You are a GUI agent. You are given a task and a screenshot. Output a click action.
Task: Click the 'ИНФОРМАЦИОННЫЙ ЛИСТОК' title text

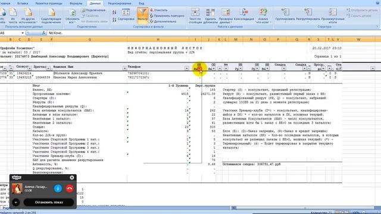tap(165, 48)
